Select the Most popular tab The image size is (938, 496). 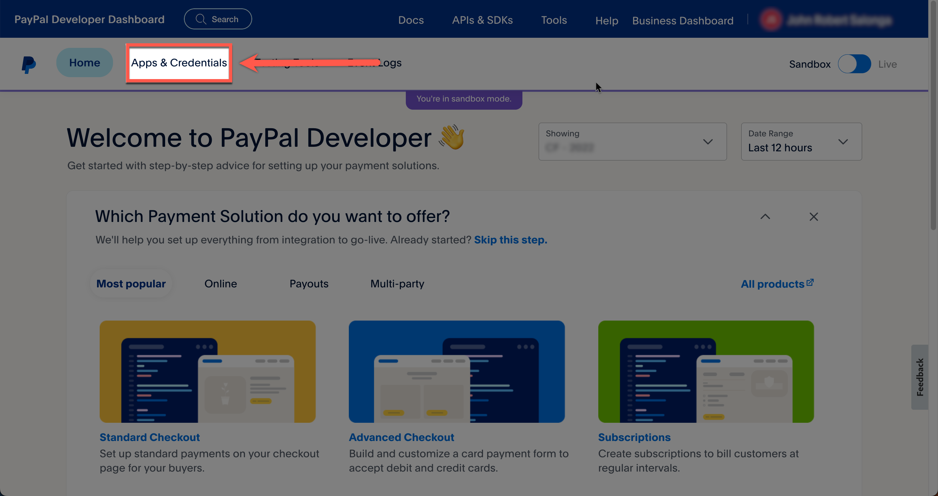click(131, 283)
